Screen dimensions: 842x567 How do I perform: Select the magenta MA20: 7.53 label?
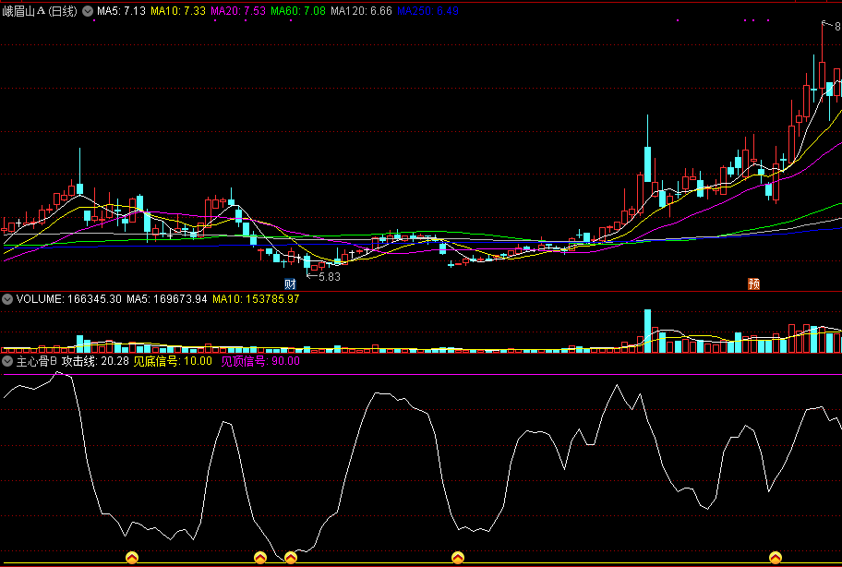point(238,11)
